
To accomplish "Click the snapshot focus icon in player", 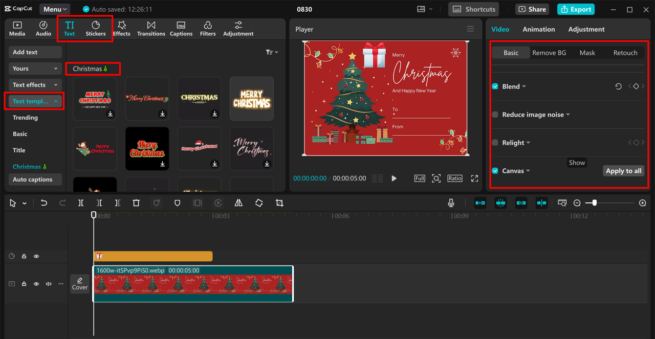I will point(436,178).
